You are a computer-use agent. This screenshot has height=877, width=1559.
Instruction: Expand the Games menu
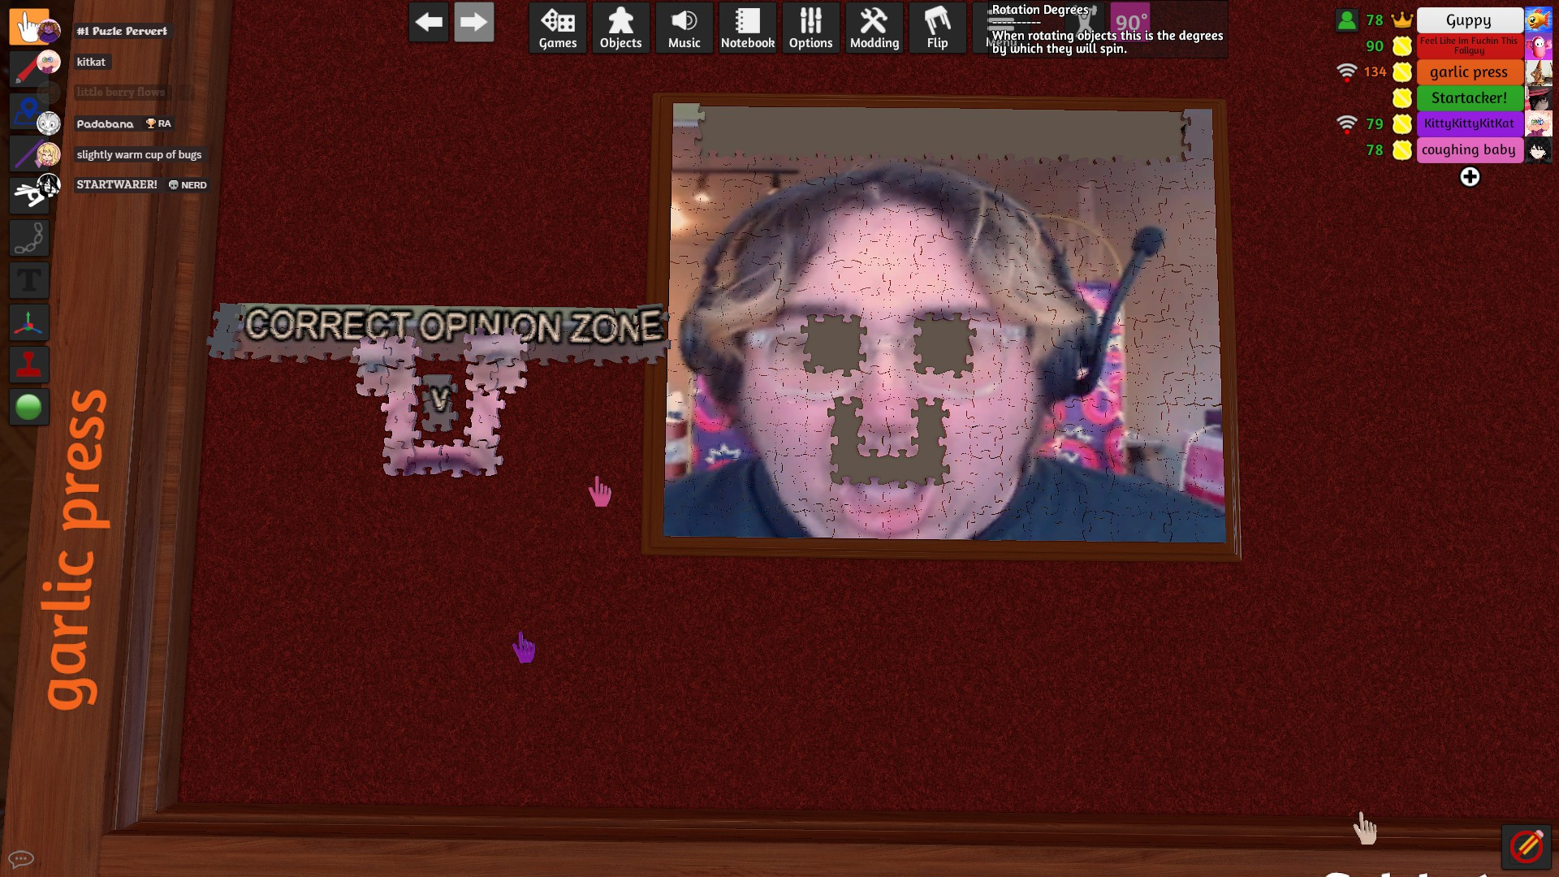coord(558,28)
